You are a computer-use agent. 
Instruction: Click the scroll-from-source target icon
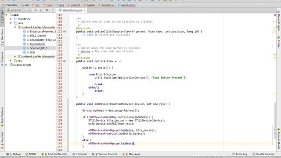point(36,10)
